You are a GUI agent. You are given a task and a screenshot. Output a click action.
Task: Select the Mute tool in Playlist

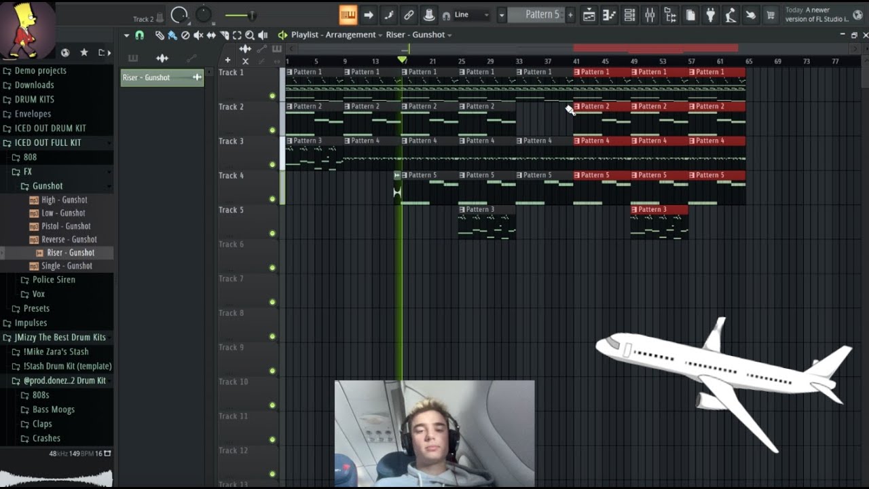[x=198, y=35]
